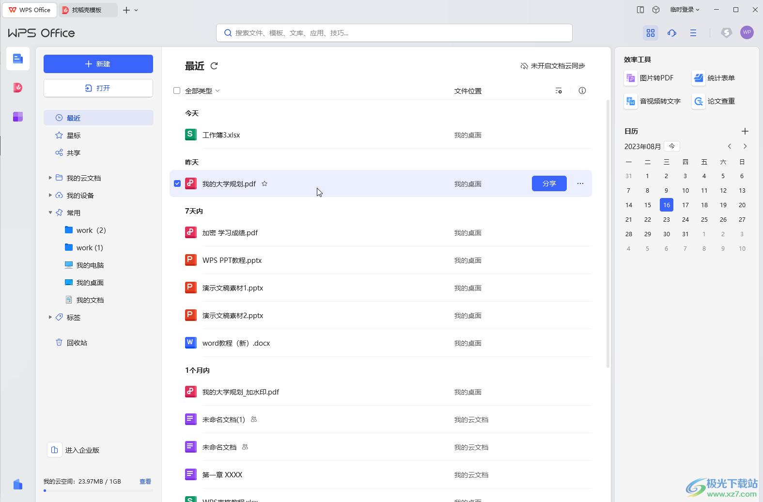Expand the 我的云文档 tree node
Viewport: 763px width, 502px height.
coord(50,178)
